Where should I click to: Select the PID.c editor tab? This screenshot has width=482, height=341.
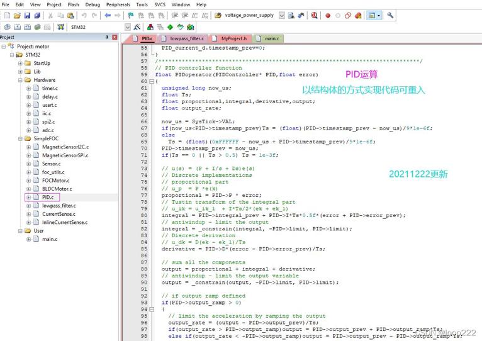pos(143,38)
